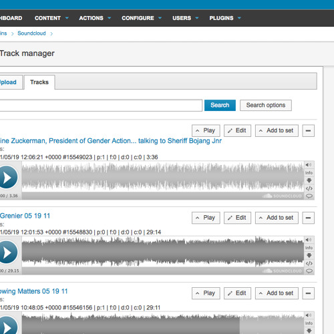This screenshot has height=334, width=334.
Task: Collapse the Grenier 05 19 11 track entry
Action: (x=308, y=218)
